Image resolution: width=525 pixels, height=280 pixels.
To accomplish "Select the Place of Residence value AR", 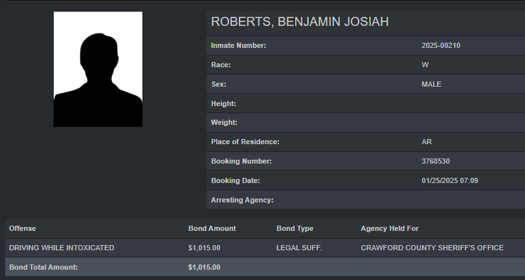I will pyautogui.click(x=427, y=142).
